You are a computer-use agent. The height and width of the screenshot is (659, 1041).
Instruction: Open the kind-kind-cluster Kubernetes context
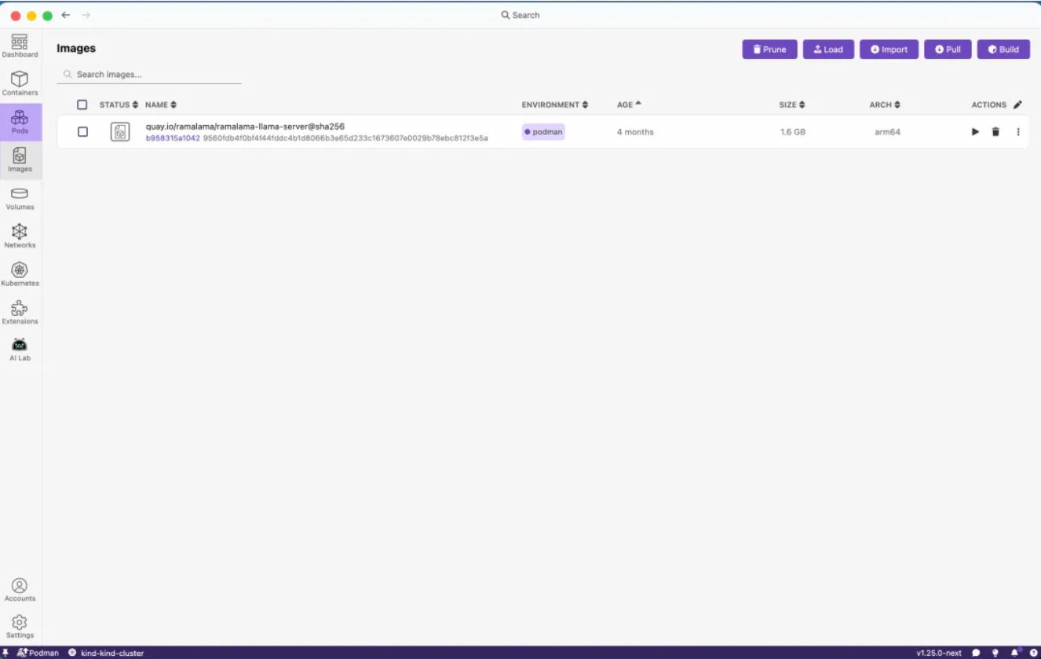(106, 653)
